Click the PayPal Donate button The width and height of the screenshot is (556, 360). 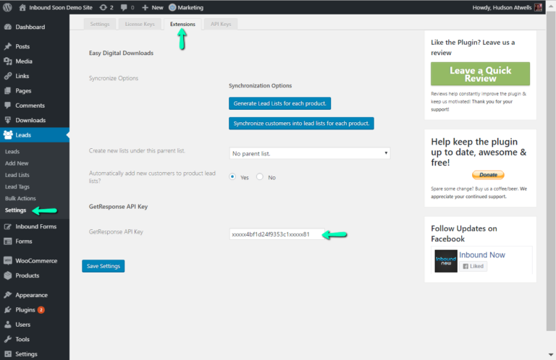coord(488,175)
